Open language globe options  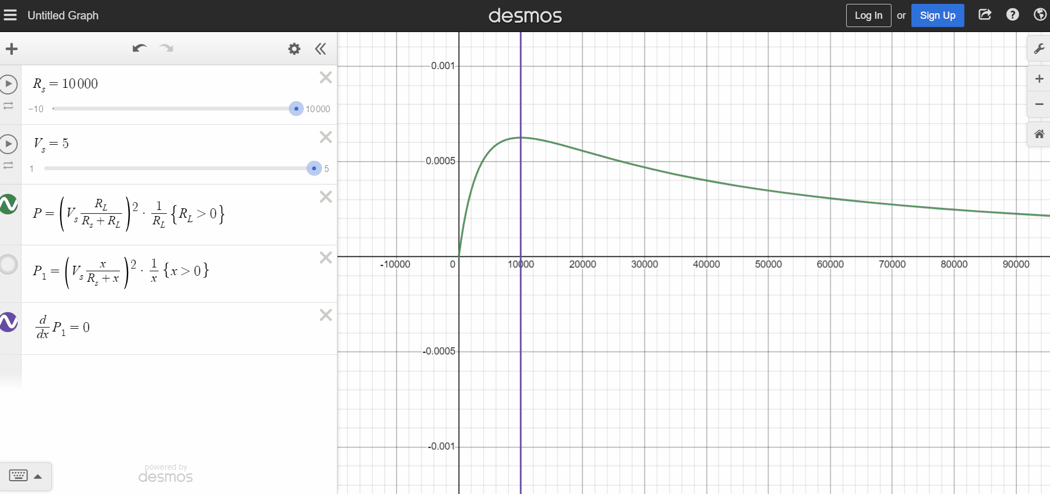click(x=1040, y=15)
